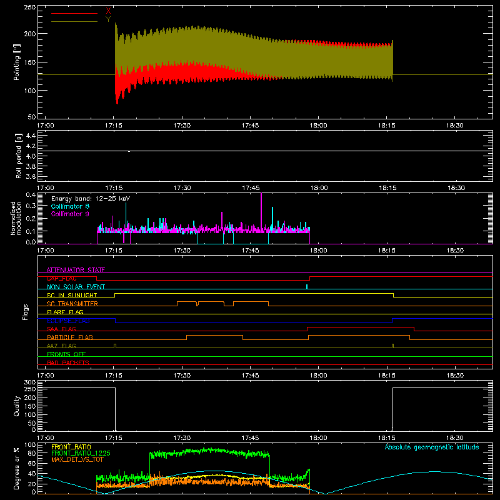Screen dimensions: 500x500
Task: Click the 300 tick on the Quality axis
Action: (x=30, y=382)
